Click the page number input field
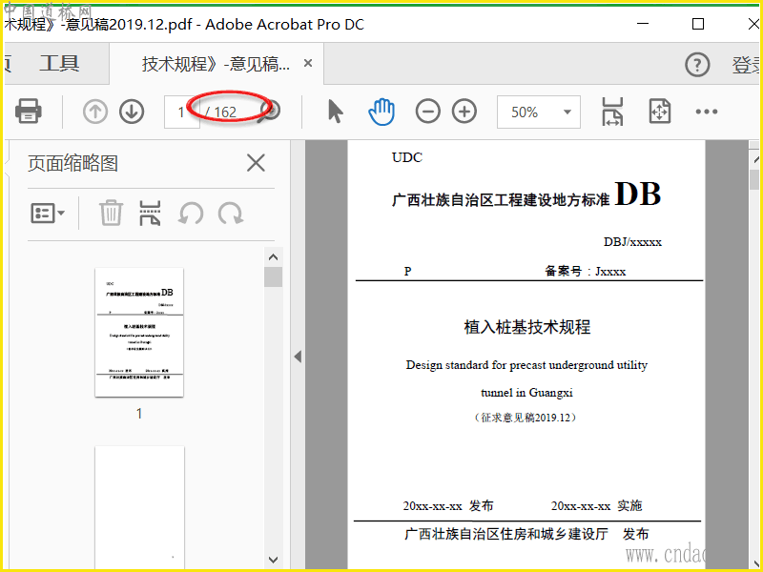 pos(181,112)
